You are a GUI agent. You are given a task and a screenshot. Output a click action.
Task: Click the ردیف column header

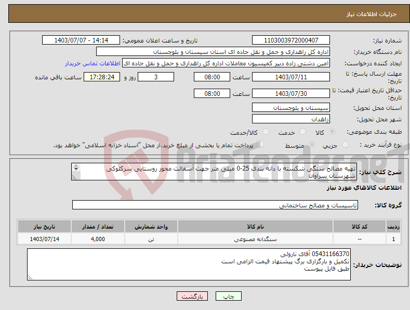tap(393, 227)
